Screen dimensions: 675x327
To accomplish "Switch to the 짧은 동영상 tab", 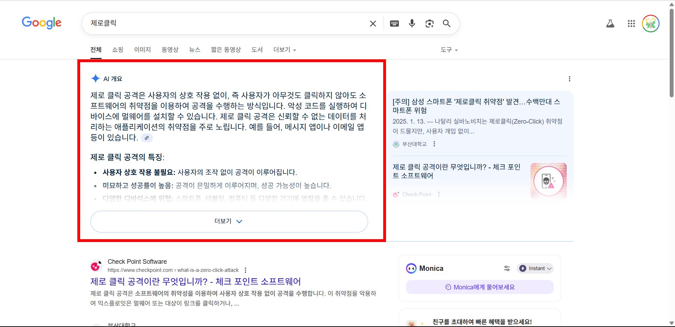I will pos(226,50).
